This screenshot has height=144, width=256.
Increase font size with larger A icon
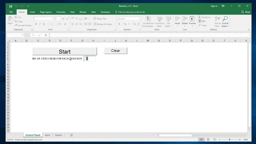(64, 19)
